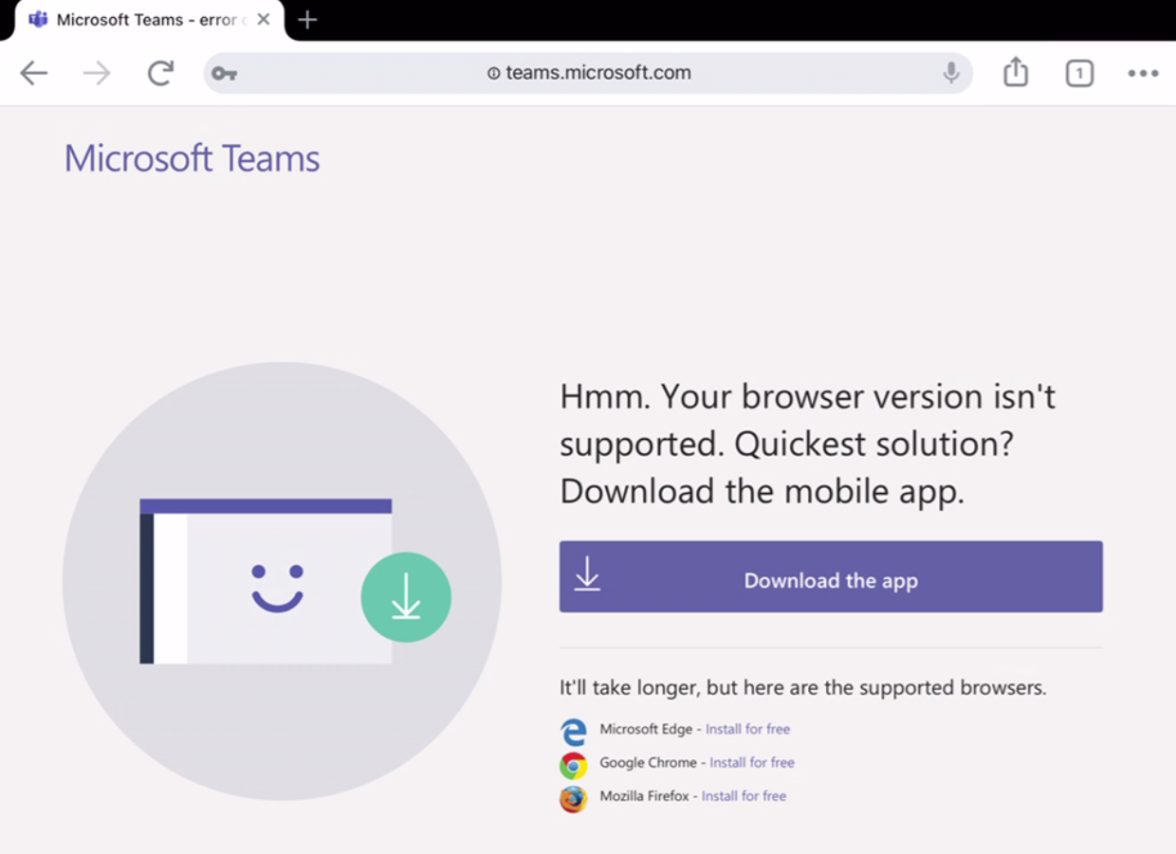Click the green download badge on the illustration
The image size is (1176, 854).
coord(406,596)
